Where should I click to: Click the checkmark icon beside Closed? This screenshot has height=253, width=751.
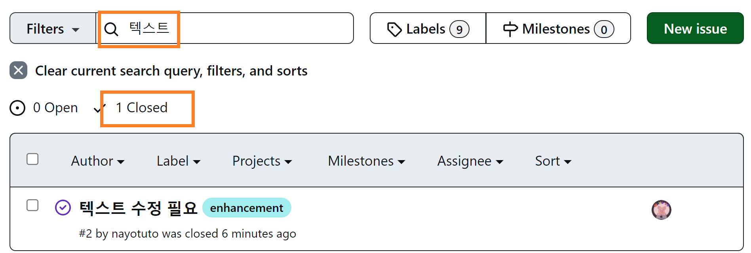99,108
